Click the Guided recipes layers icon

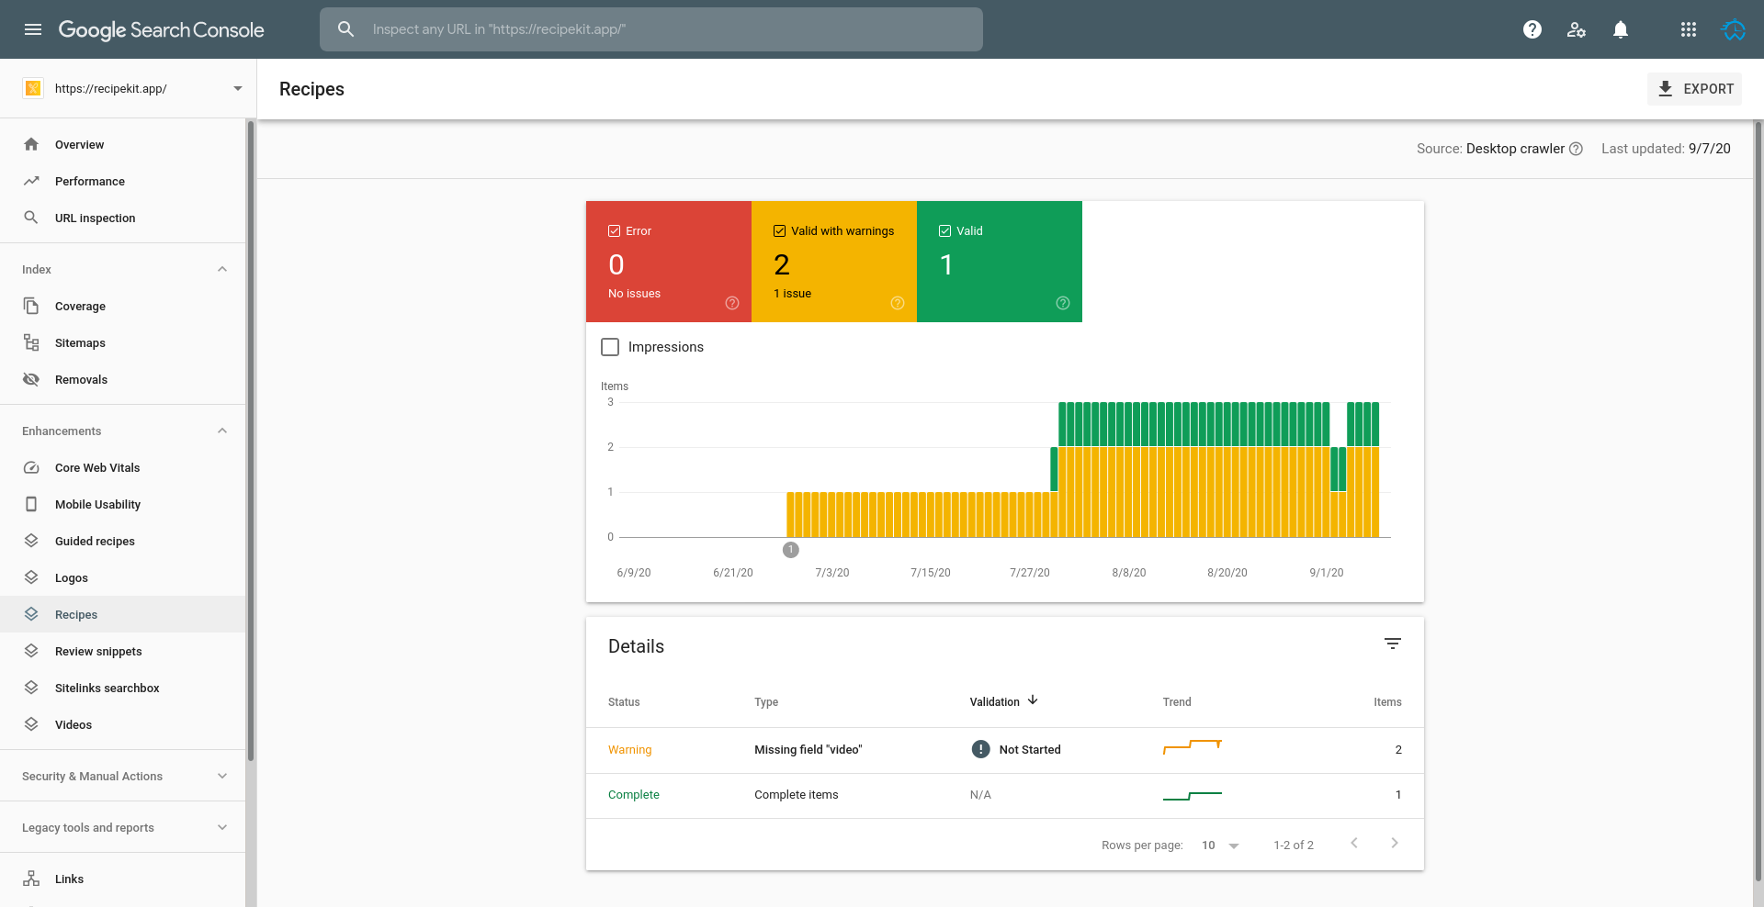click(x=31, y=541)
